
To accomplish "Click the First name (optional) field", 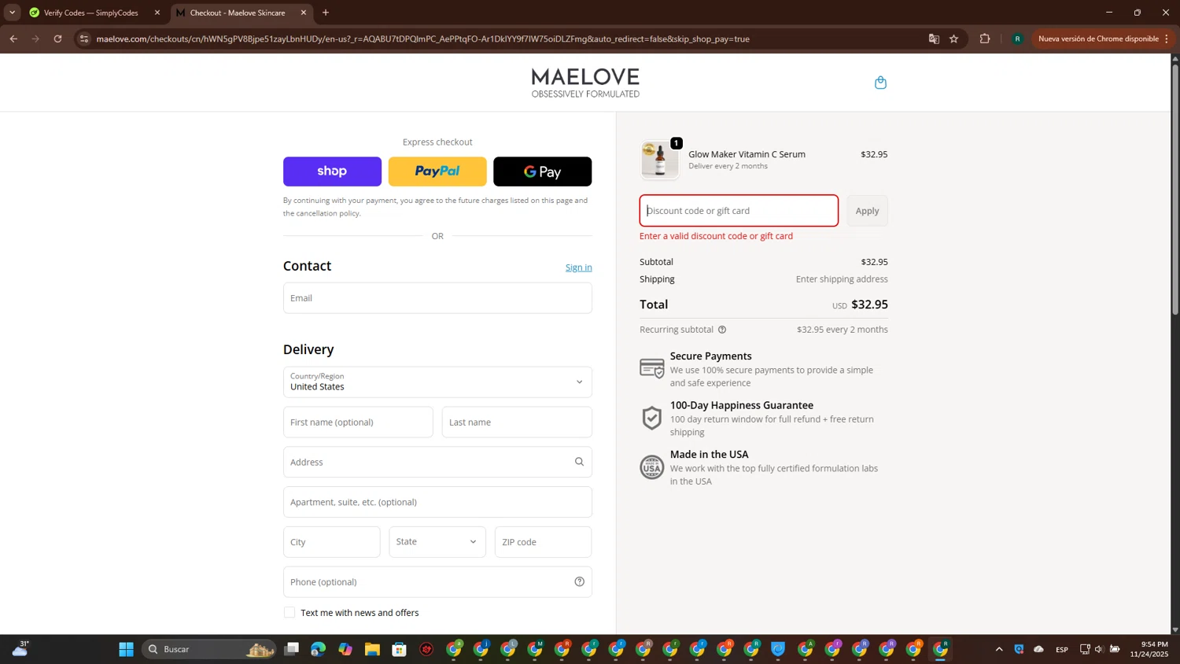I will point(358,422).
